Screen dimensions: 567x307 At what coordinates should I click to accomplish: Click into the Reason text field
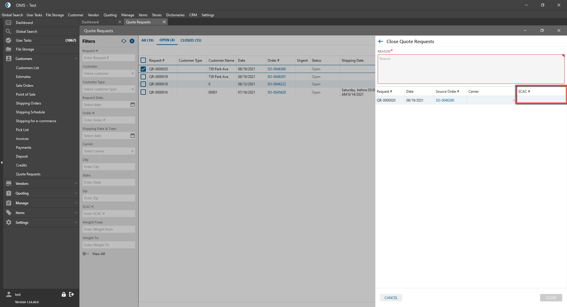coord(471,69)
